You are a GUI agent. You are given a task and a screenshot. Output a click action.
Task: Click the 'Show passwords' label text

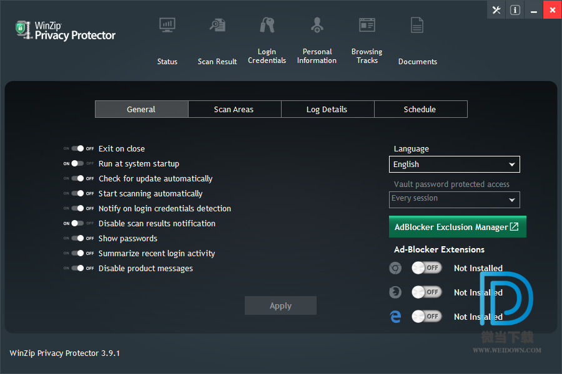pos(128,238)
